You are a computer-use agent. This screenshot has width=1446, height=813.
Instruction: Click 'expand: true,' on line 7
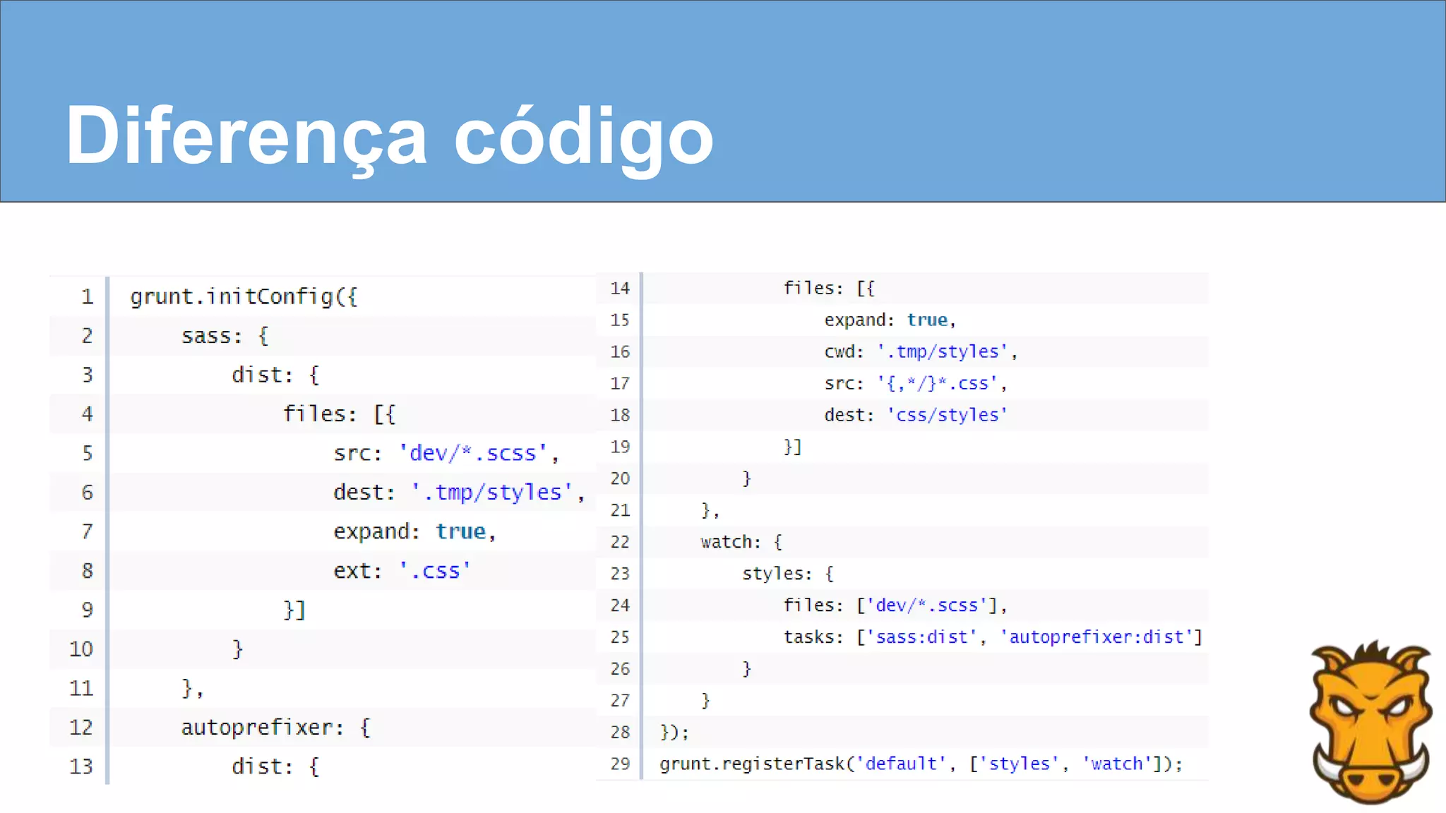pyautogui.click(x=414, y=531)
